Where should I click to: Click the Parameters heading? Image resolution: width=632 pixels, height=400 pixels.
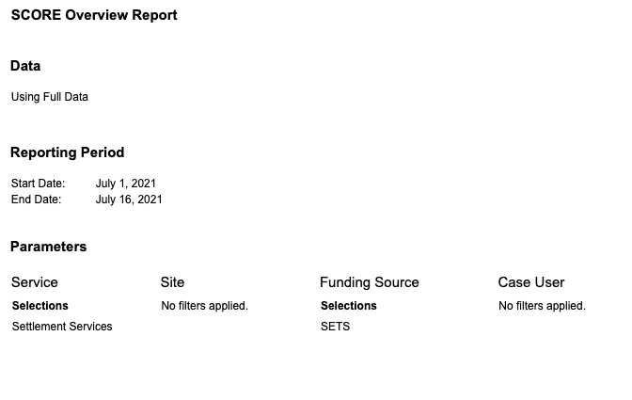(48, 247)
